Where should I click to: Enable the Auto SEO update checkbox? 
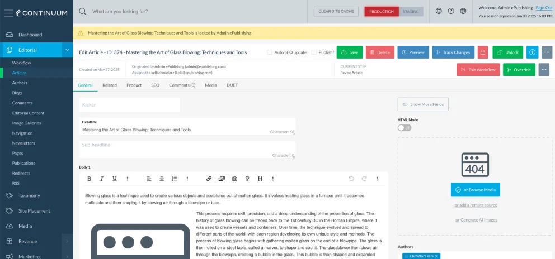coord(270,52)
